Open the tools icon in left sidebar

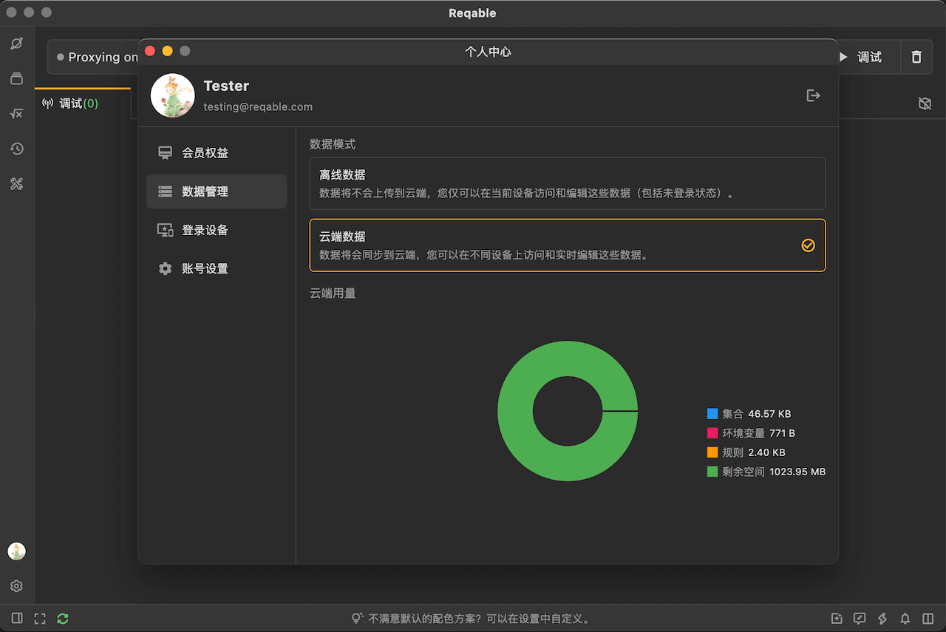[x=16, y=184]
